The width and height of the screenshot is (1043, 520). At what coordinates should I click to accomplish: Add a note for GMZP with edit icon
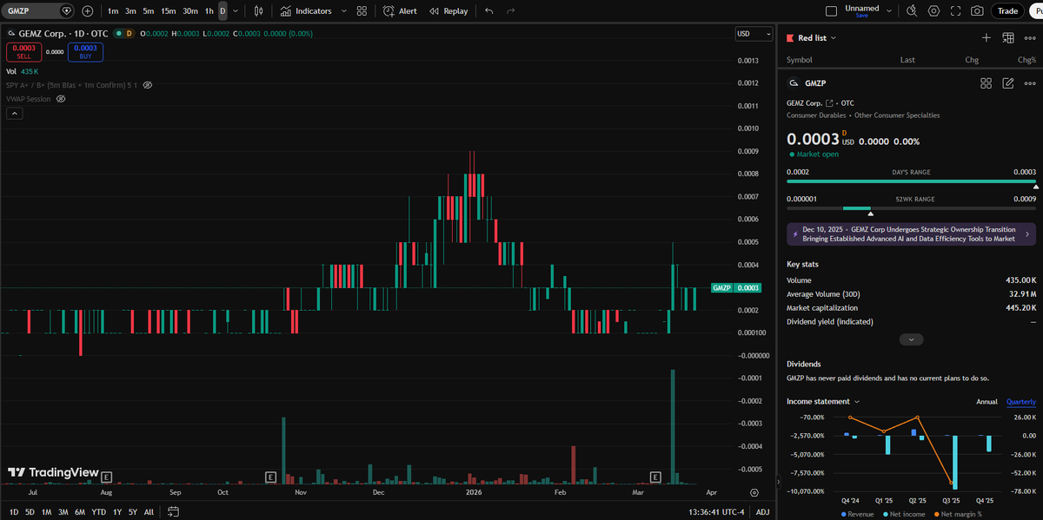click(x=1008, y=83)
